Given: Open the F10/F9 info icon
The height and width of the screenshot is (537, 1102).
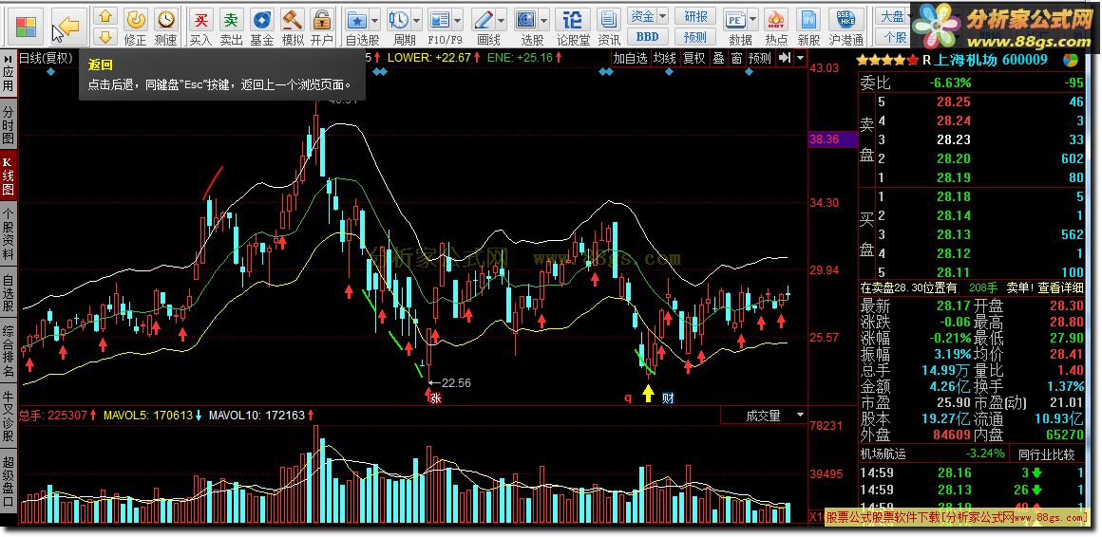Looking at the screenshot, I should (x=439, y=19).
